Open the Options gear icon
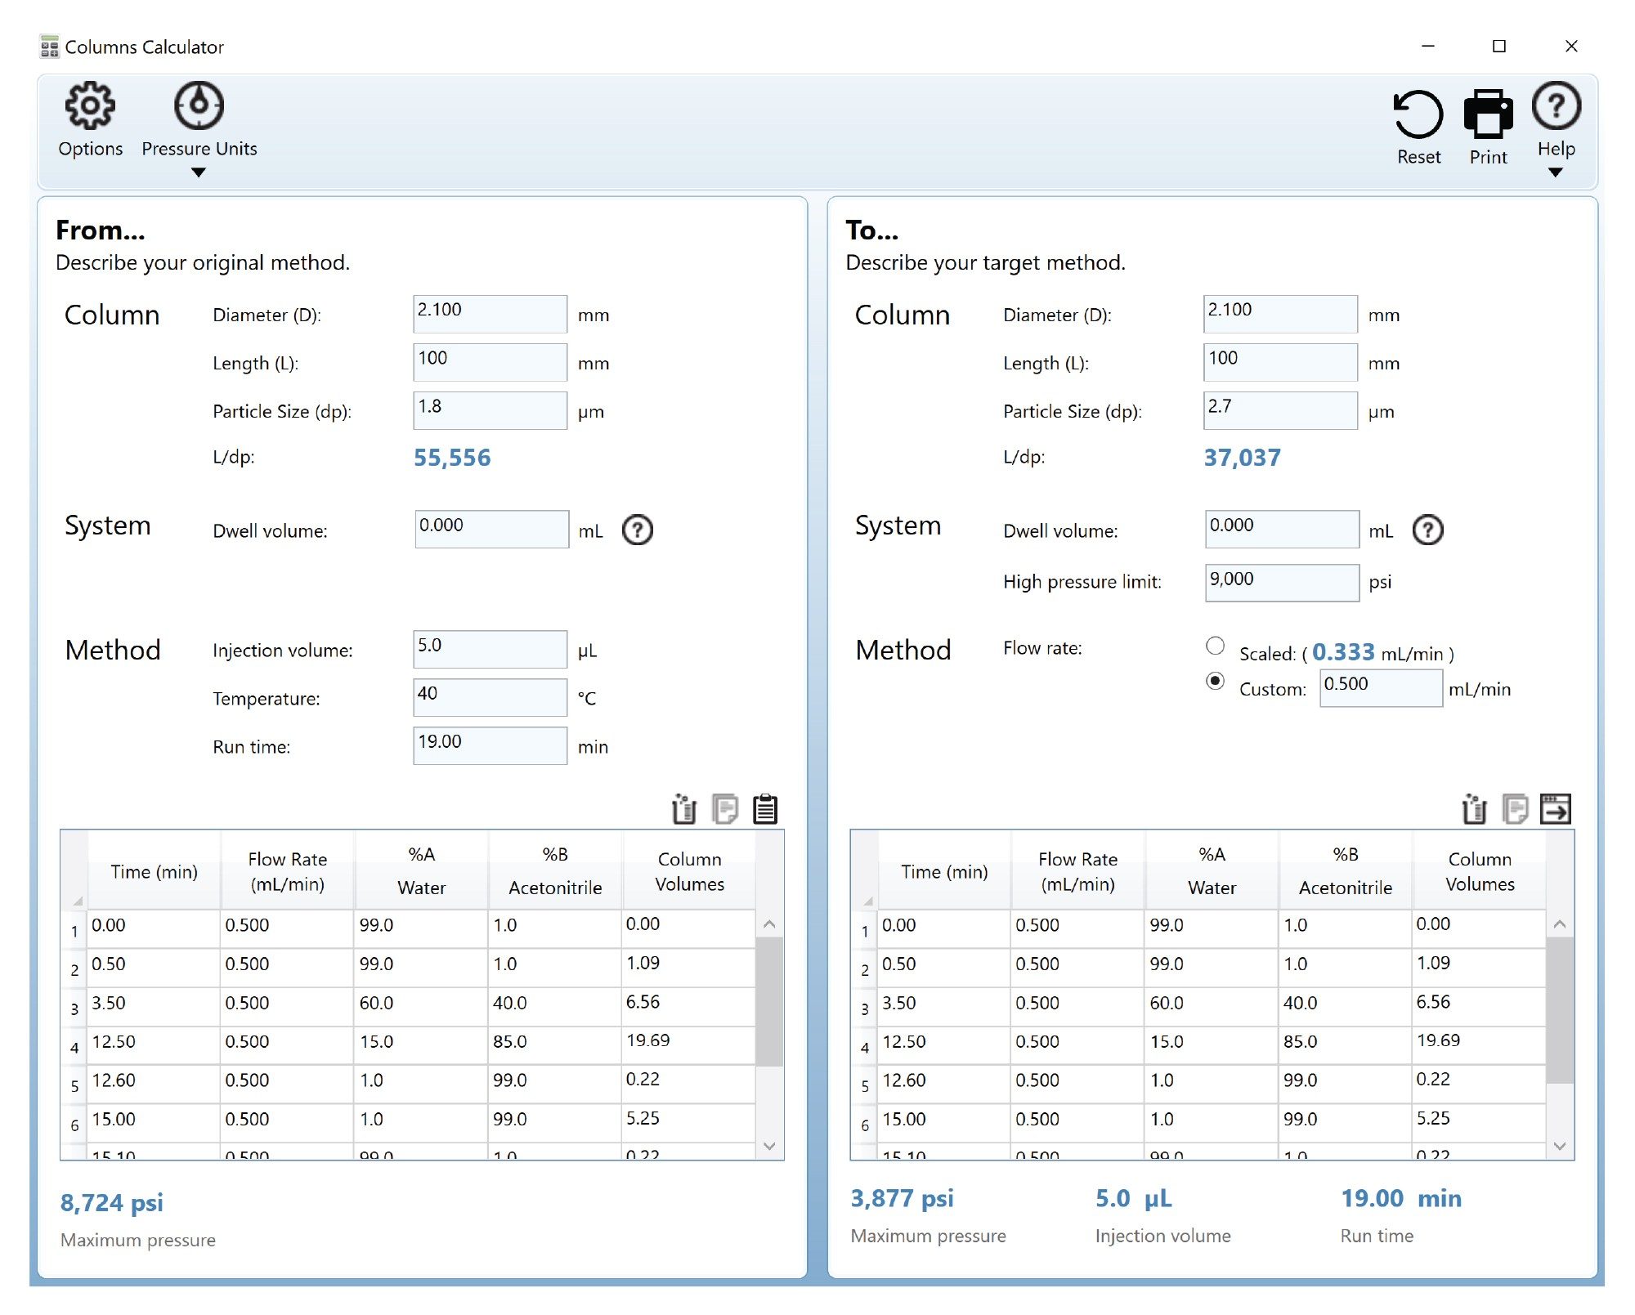This screenshot has width=1635, height=1315. click(90, 105)
